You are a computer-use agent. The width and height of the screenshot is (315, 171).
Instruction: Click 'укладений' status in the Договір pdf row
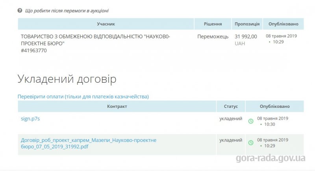[231, 140]
